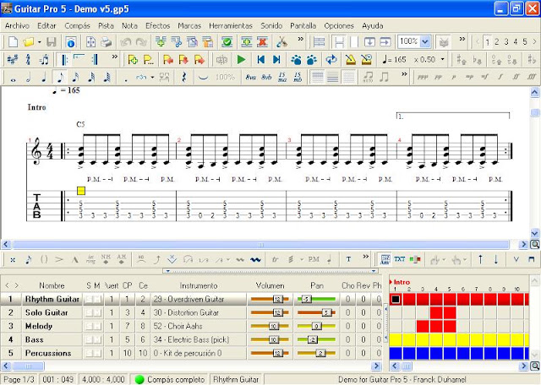This screenshot has height=385, width=541.
Task: Expand notes toolbar overflow chevron
Action: [x=404, y=73]
